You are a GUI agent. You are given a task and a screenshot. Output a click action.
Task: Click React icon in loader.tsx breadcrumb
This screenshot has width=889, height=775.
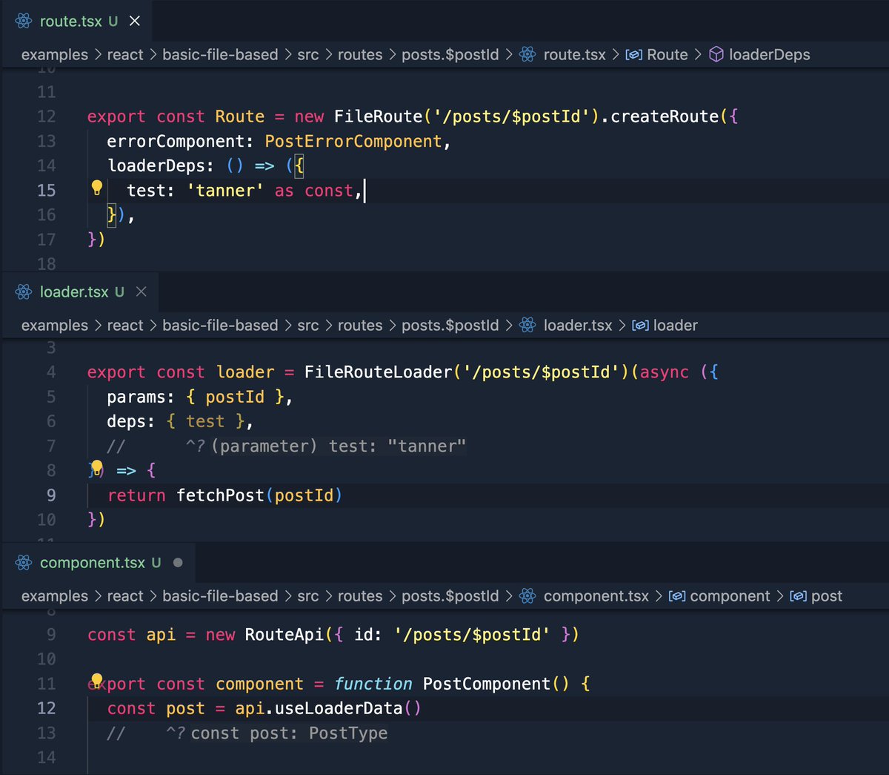click(x=527, y=325)
